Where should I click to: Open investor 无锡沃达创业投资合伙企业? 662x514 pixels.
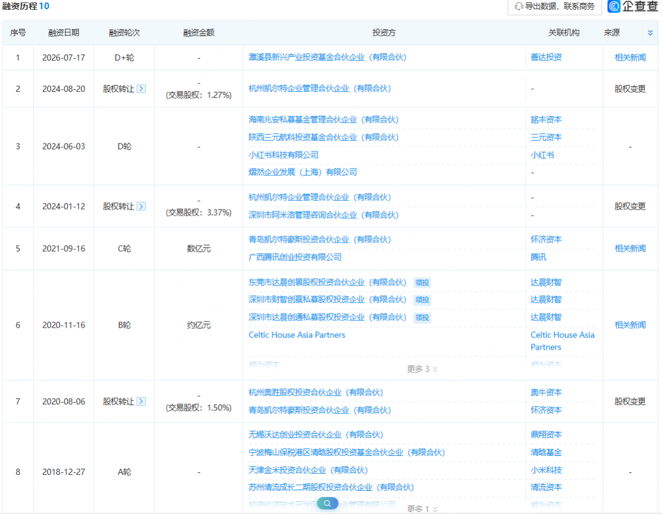pyautogui.click(x=316, y=434)
